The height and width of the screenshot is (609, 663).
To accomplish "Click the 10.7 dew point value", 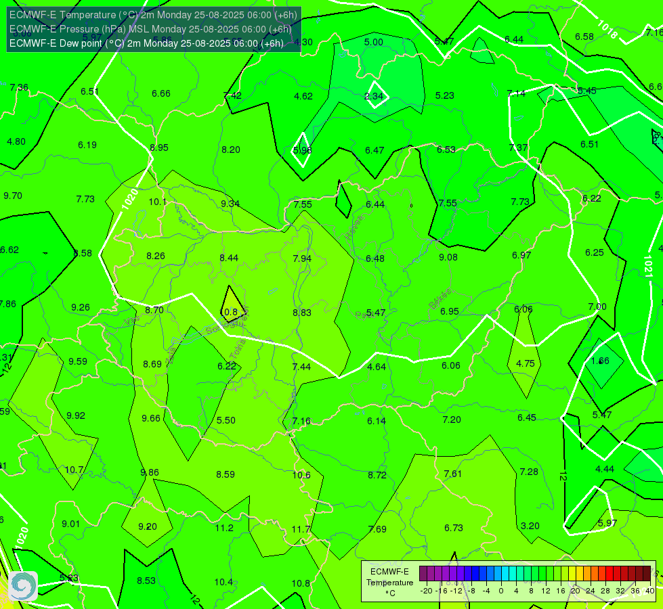I will point(74,470).
